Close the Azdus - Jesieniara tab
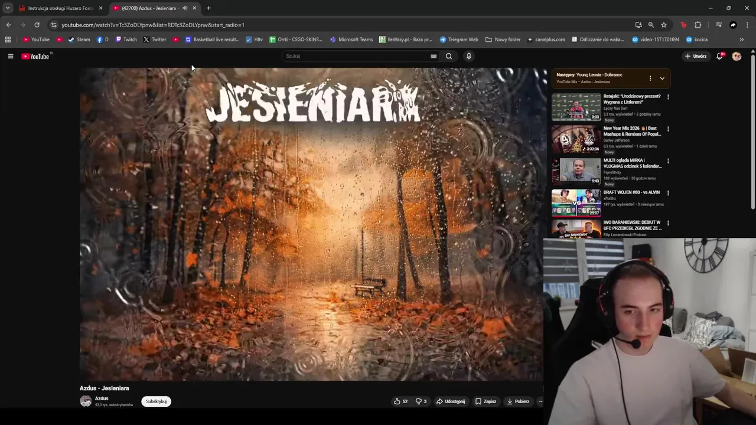The image size is (756, 425). [194, 8]
